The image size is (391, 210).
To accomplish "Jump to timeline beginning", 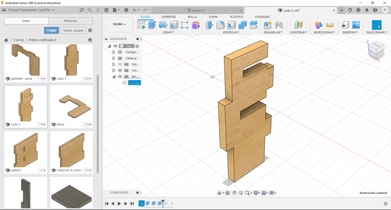I will pos(107,204).
